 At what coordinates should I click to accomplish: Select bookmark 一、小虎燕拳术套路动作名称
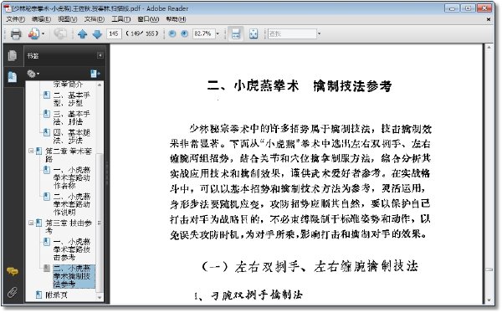pyautogui.click(x=71, y=177)
